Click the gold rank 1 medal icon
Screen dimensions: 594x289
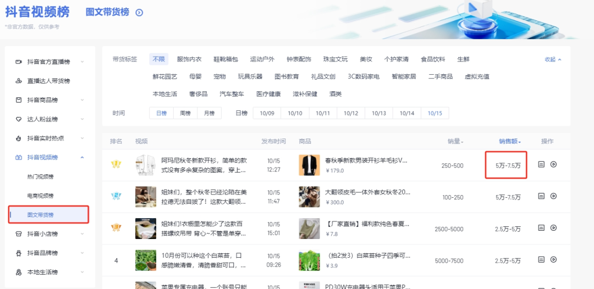tap(116, 164)
